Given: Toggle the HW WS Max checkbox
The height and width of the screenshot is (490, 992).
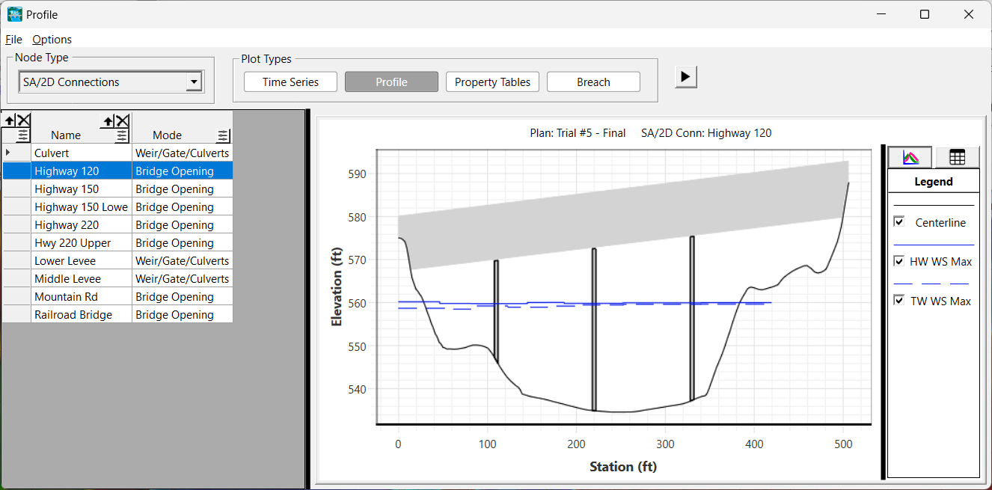Looking at the screenshot, I should (899, 261).
